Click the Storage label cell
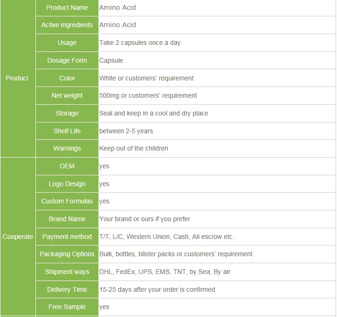This screenshot has height=317, width=337. (67, 113)
